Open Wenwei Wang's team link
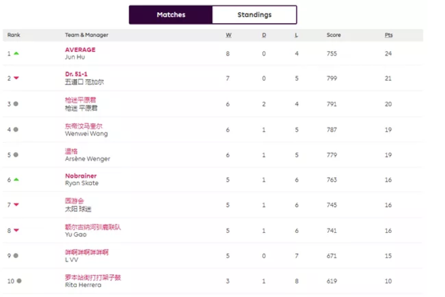 (x=84, y=126)
